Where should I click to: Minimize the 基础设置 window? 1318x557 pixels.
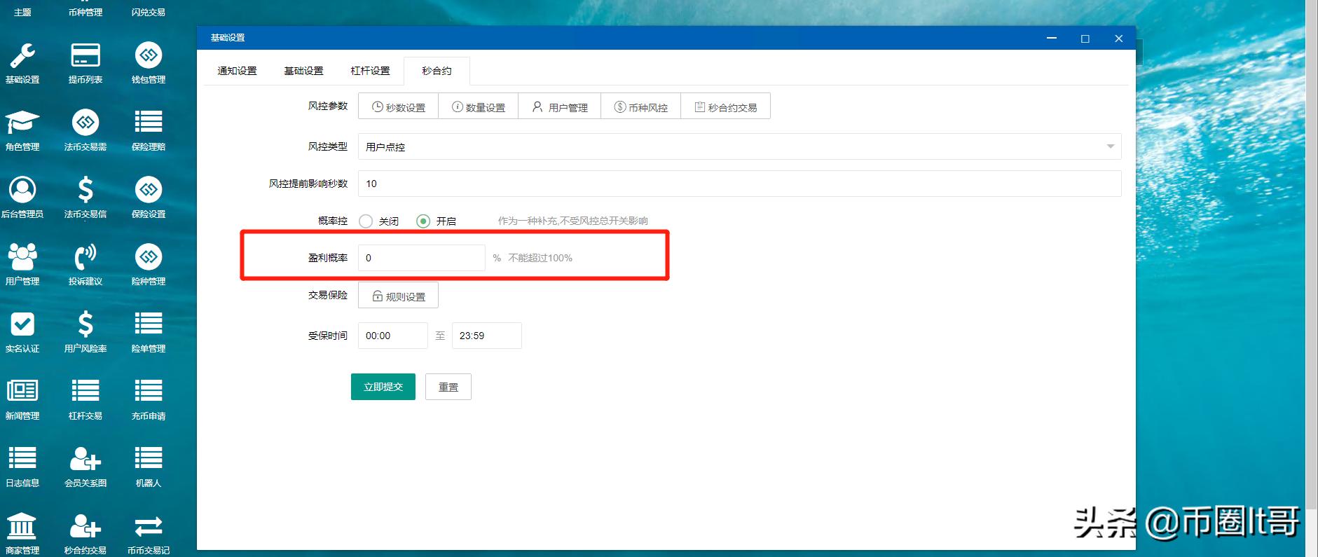pos(1052,39)
